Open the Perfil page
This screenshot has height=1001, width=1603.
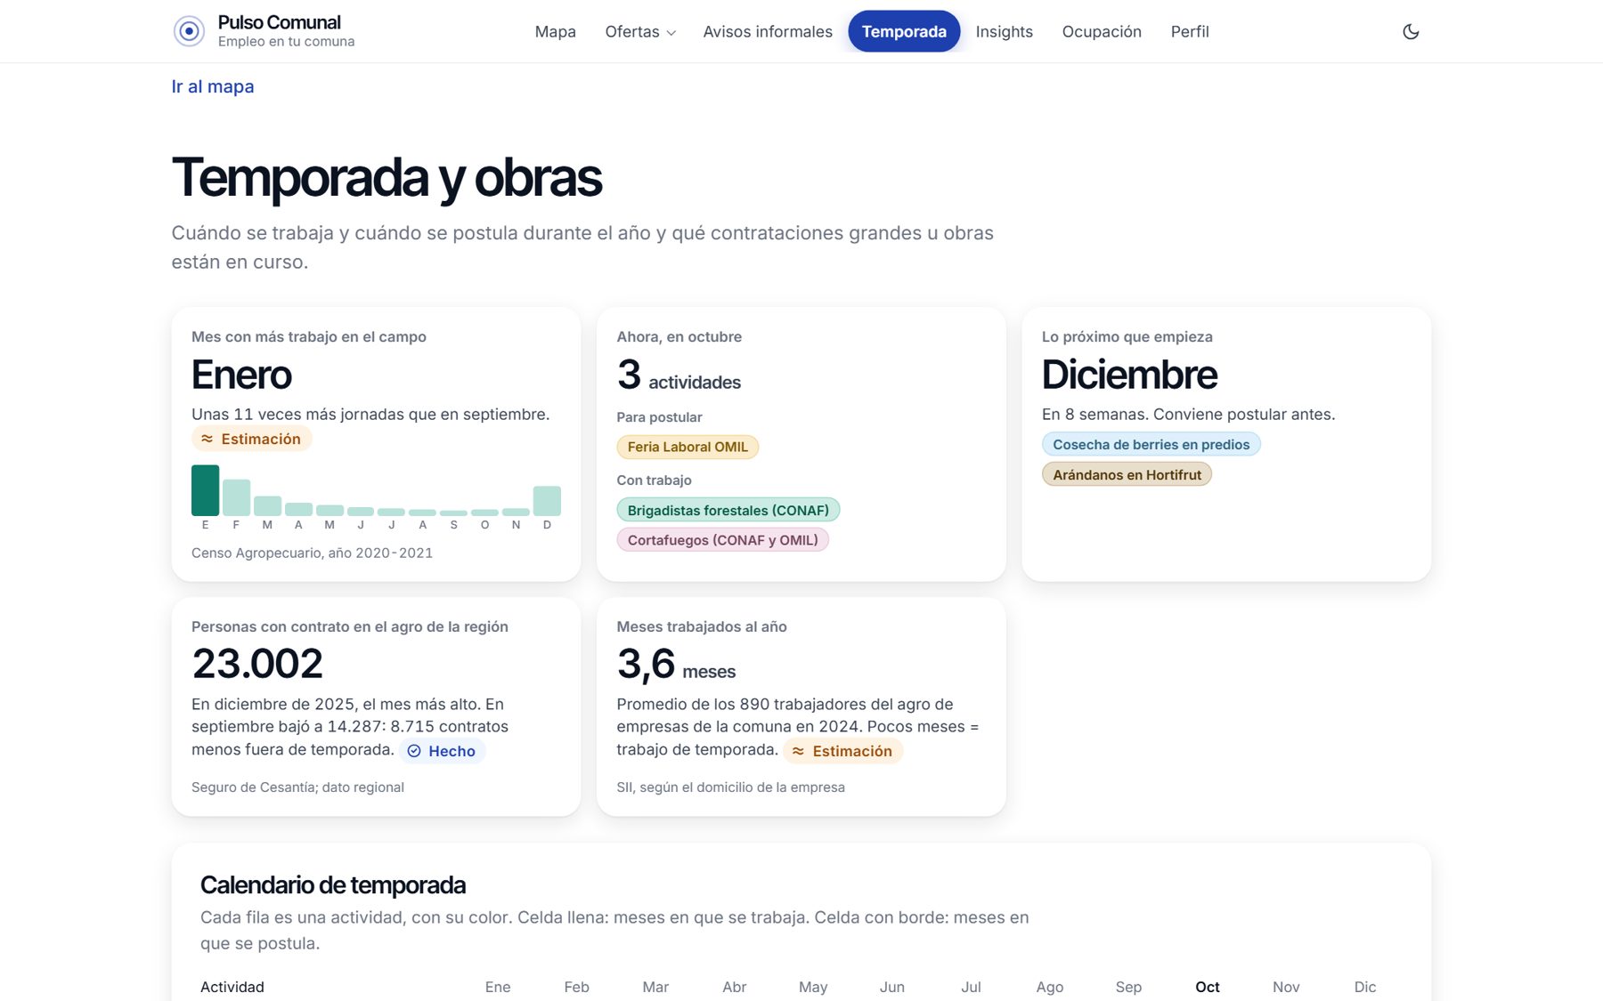pos(1190,31)
